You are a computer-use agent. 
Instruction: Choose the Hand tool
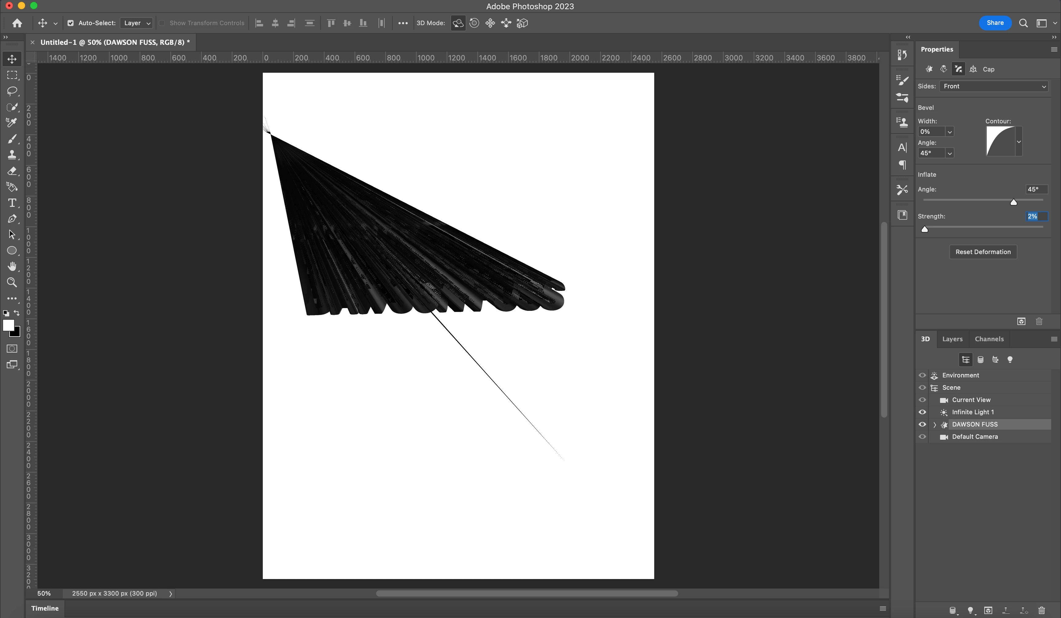coord(12,267)
